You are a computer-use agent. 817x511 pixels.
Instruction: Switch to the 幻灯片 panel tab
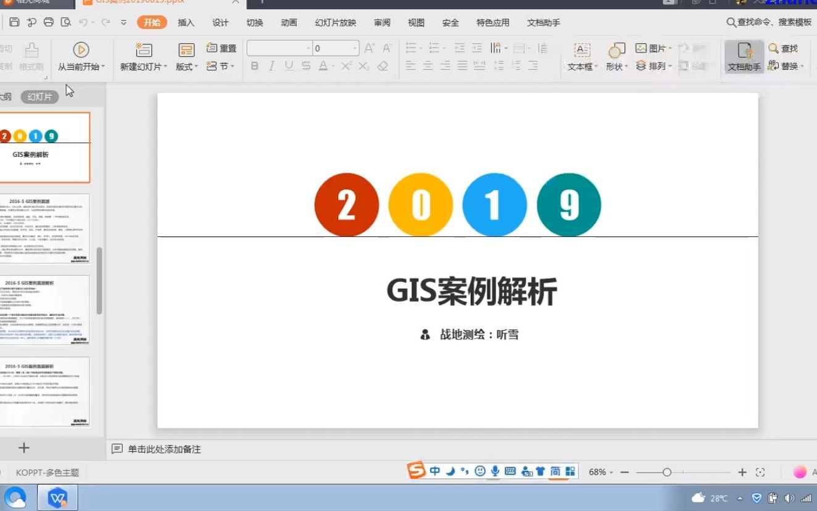pyautogui.click(x=39, y=97)
